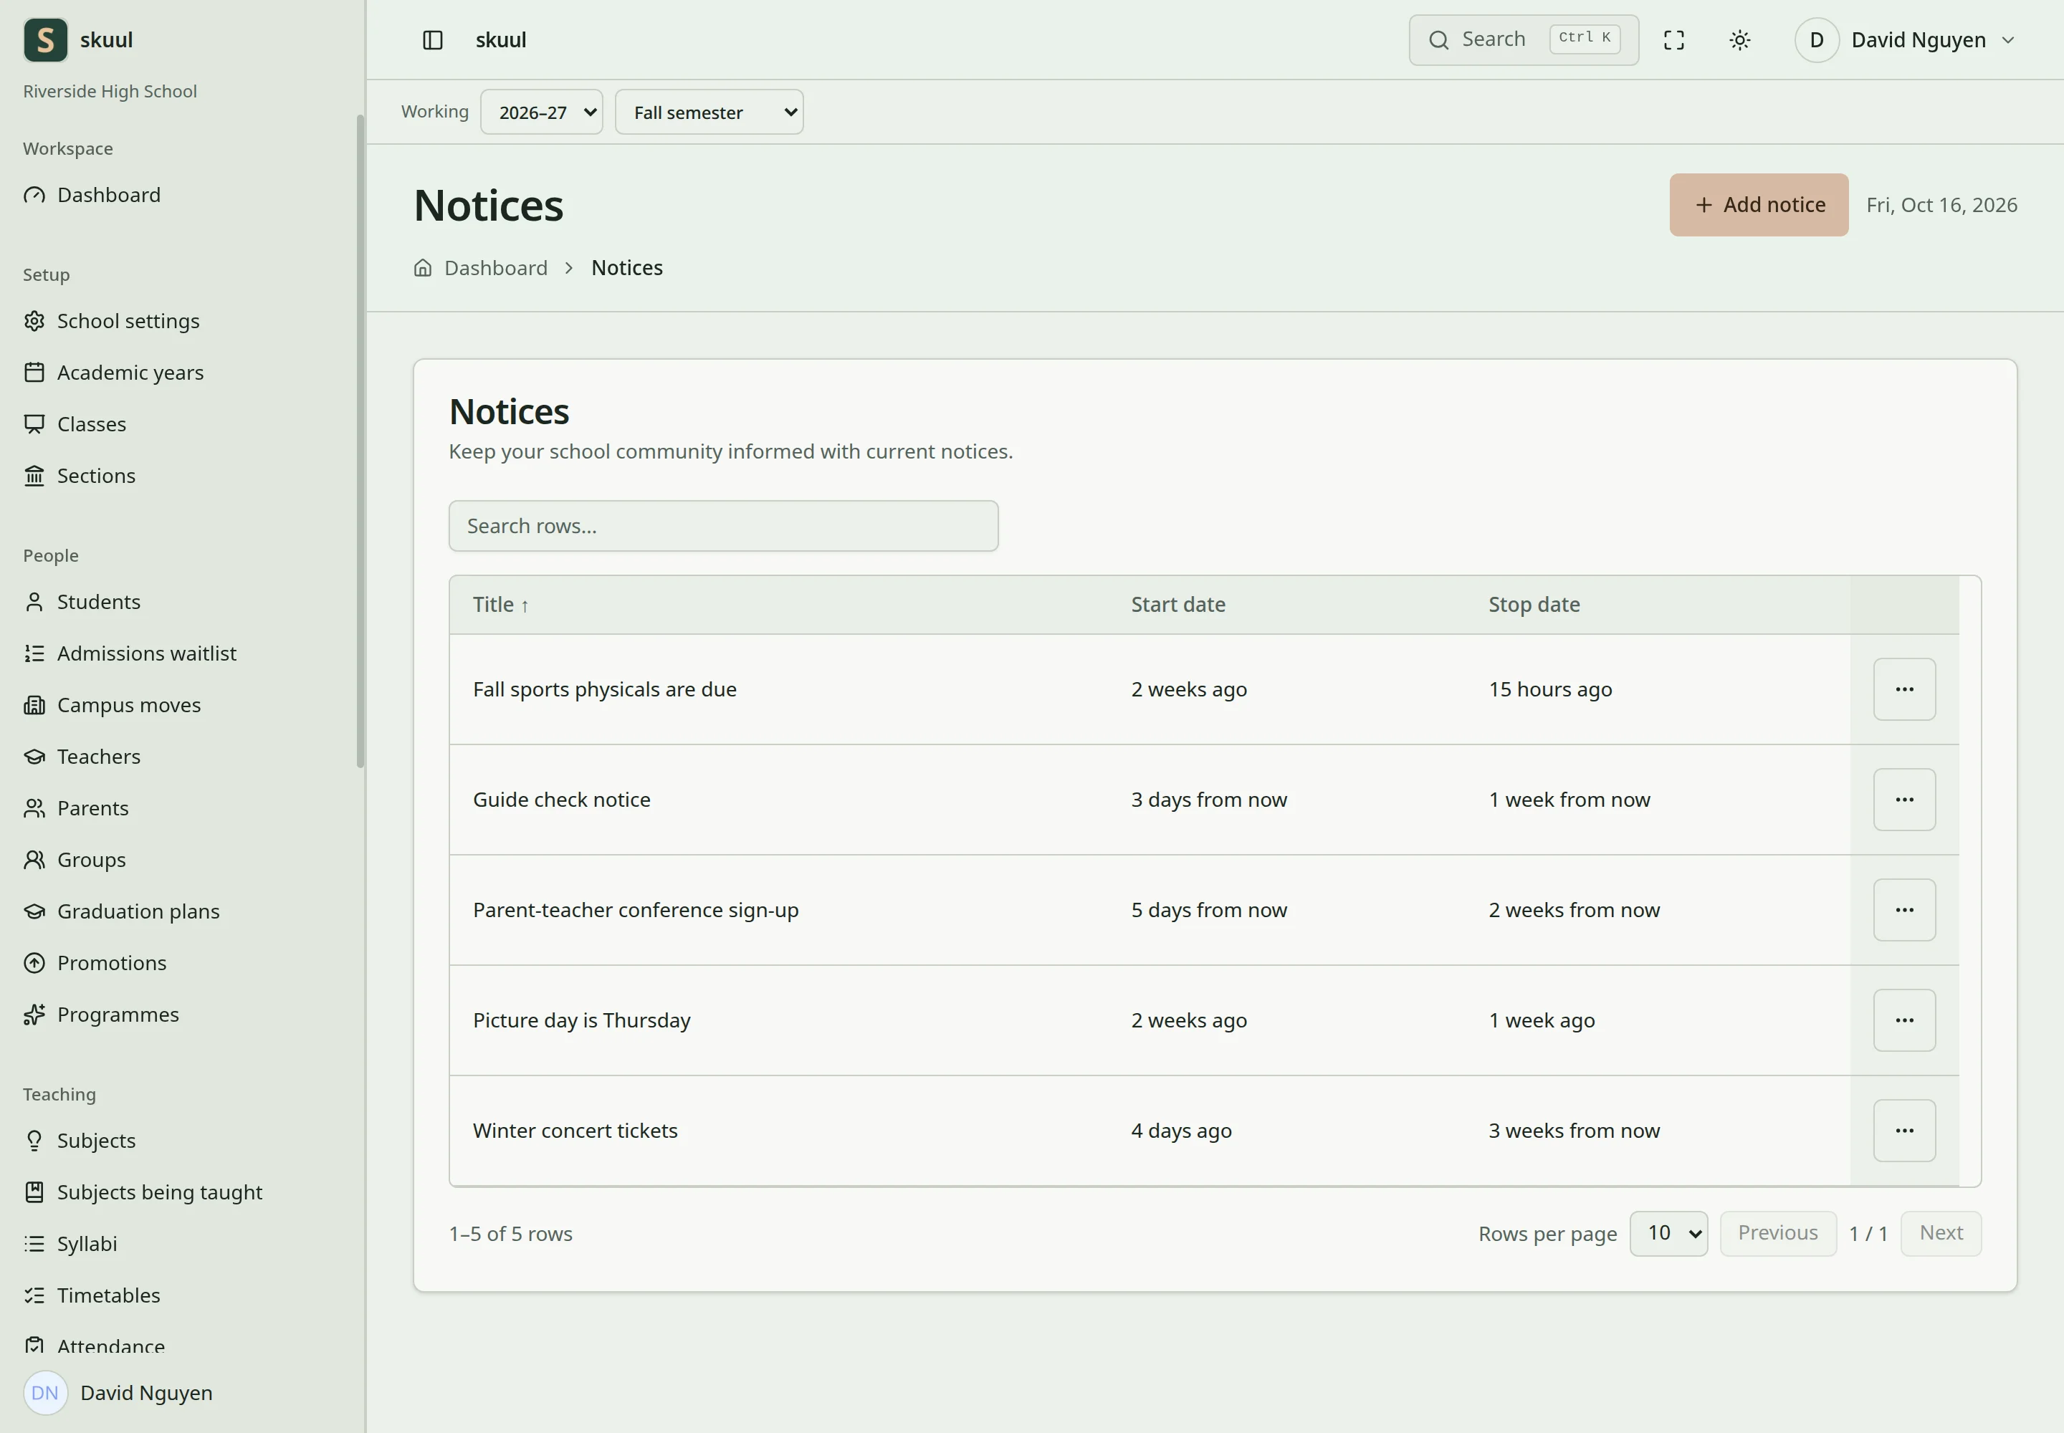Open Campus moves building icon
Screen dimensions: 2064x1433
tap(34, 705)
